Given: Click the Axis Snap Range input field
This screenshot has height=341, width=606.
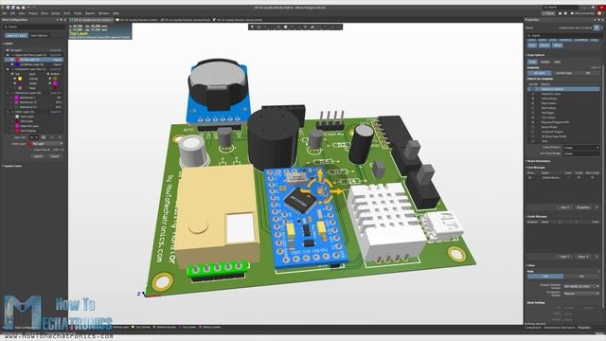Looking at the screenshot, I should pos(581,153).
